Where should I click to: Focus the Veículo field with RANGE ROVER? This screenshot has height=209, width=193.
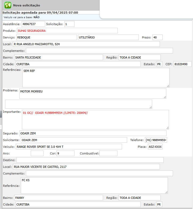click(x=69, y=147)
